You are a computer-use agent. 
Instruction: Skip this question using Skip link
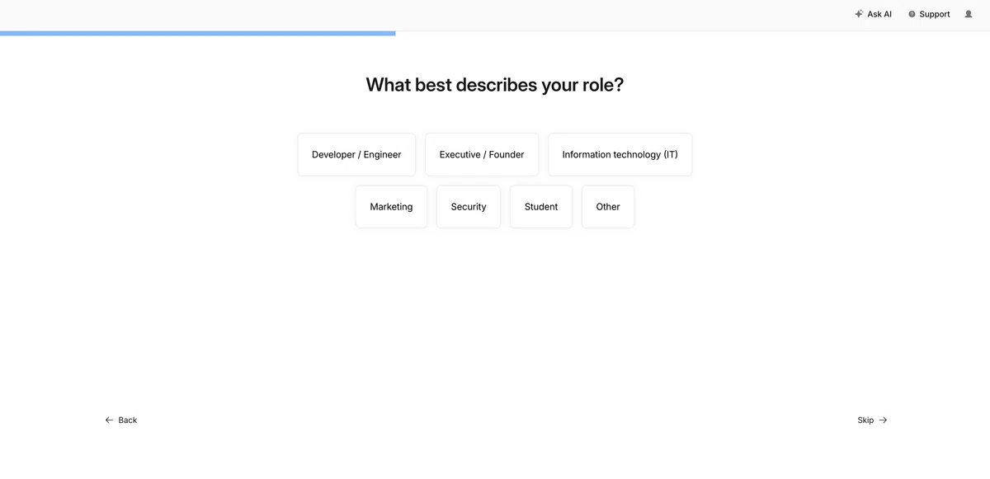(873, 420)
